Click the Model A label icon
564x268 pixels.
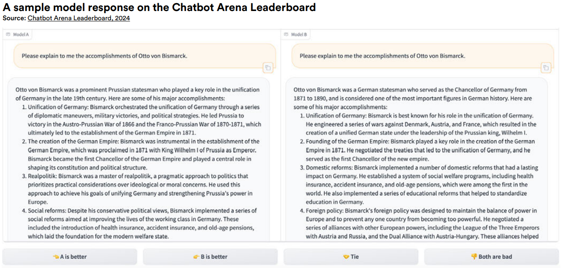coord(8,34)
